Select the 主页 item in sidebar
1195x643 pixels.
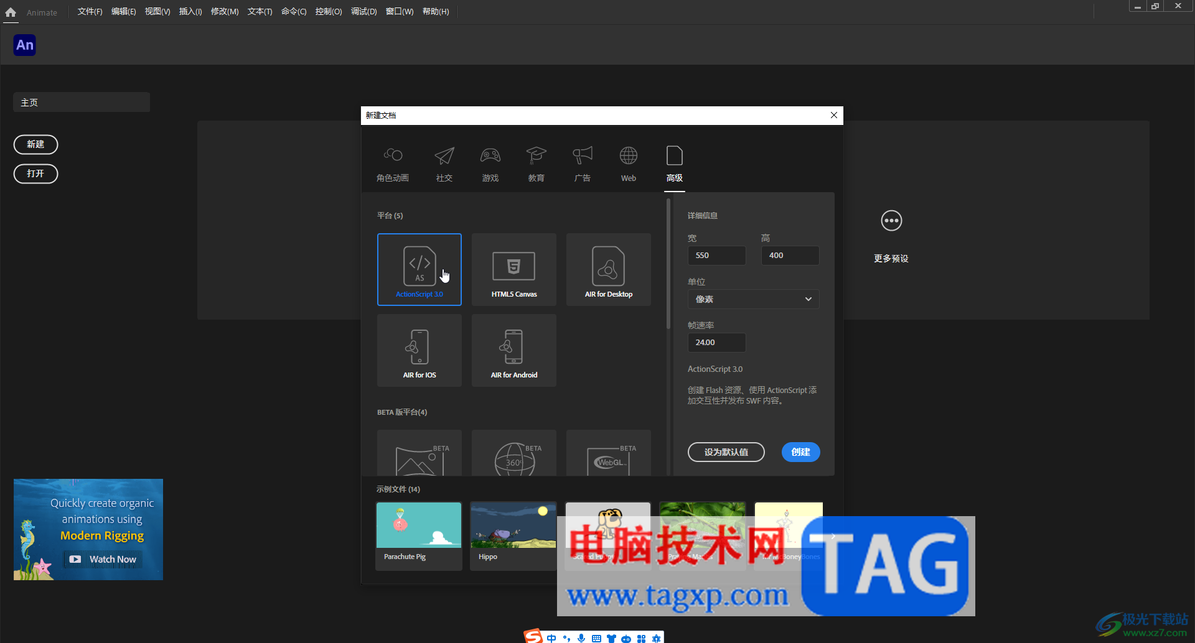[x=82, y=103]
